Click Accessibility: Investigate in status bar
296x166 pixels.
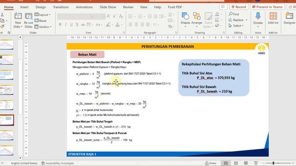click(57, 163)
